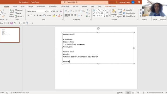Switch to the Design tab
The image size is (167, 94).
tap(31, 6)
